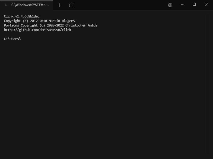Close the Windows Terminal window

[207, 5]
